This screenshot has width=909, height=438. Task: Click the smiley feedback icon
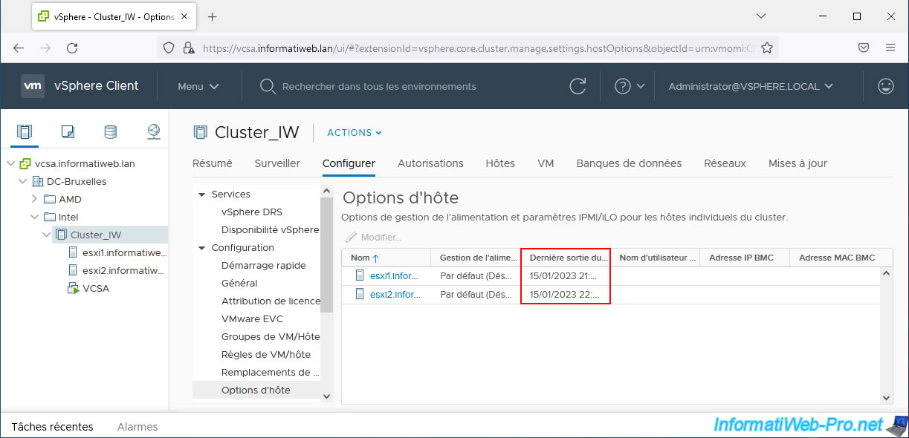click(x=885, y=86)
